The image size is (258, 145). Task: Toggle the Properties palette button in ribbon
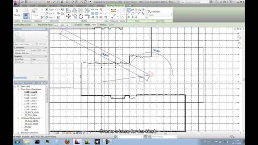coord(26,16)
